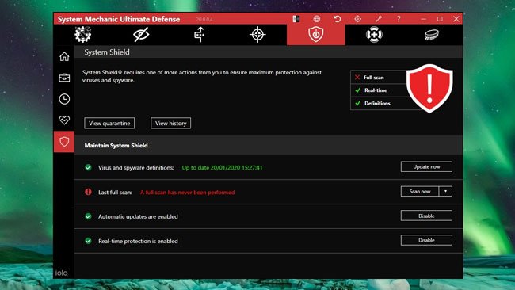Open the crosshair target tab

tap(257, 35)
